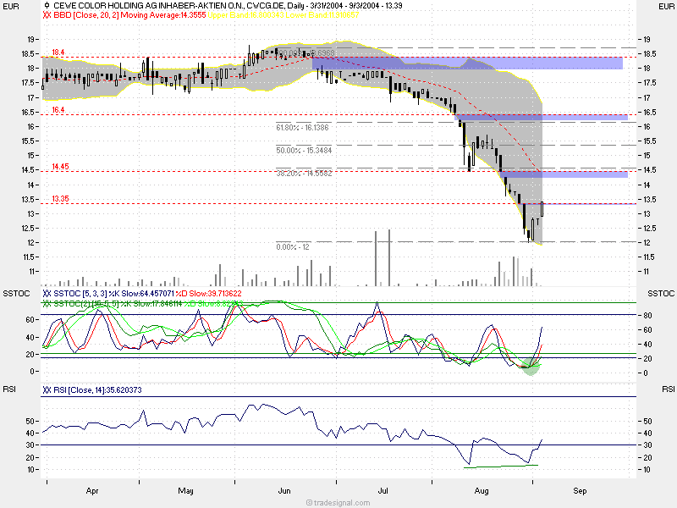677x508 pixels.
Task: Select the '50.00% - 15.3484' Fibonacci label
Action: tap(304, 151)
